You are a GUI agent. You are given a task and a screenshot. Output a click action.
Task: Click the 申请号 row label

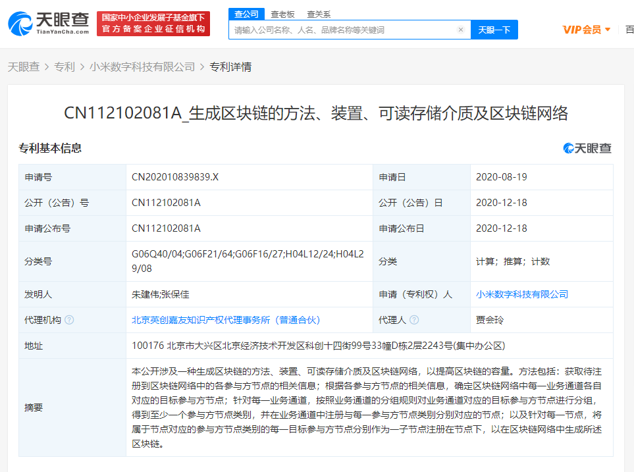tap(38, 177)
